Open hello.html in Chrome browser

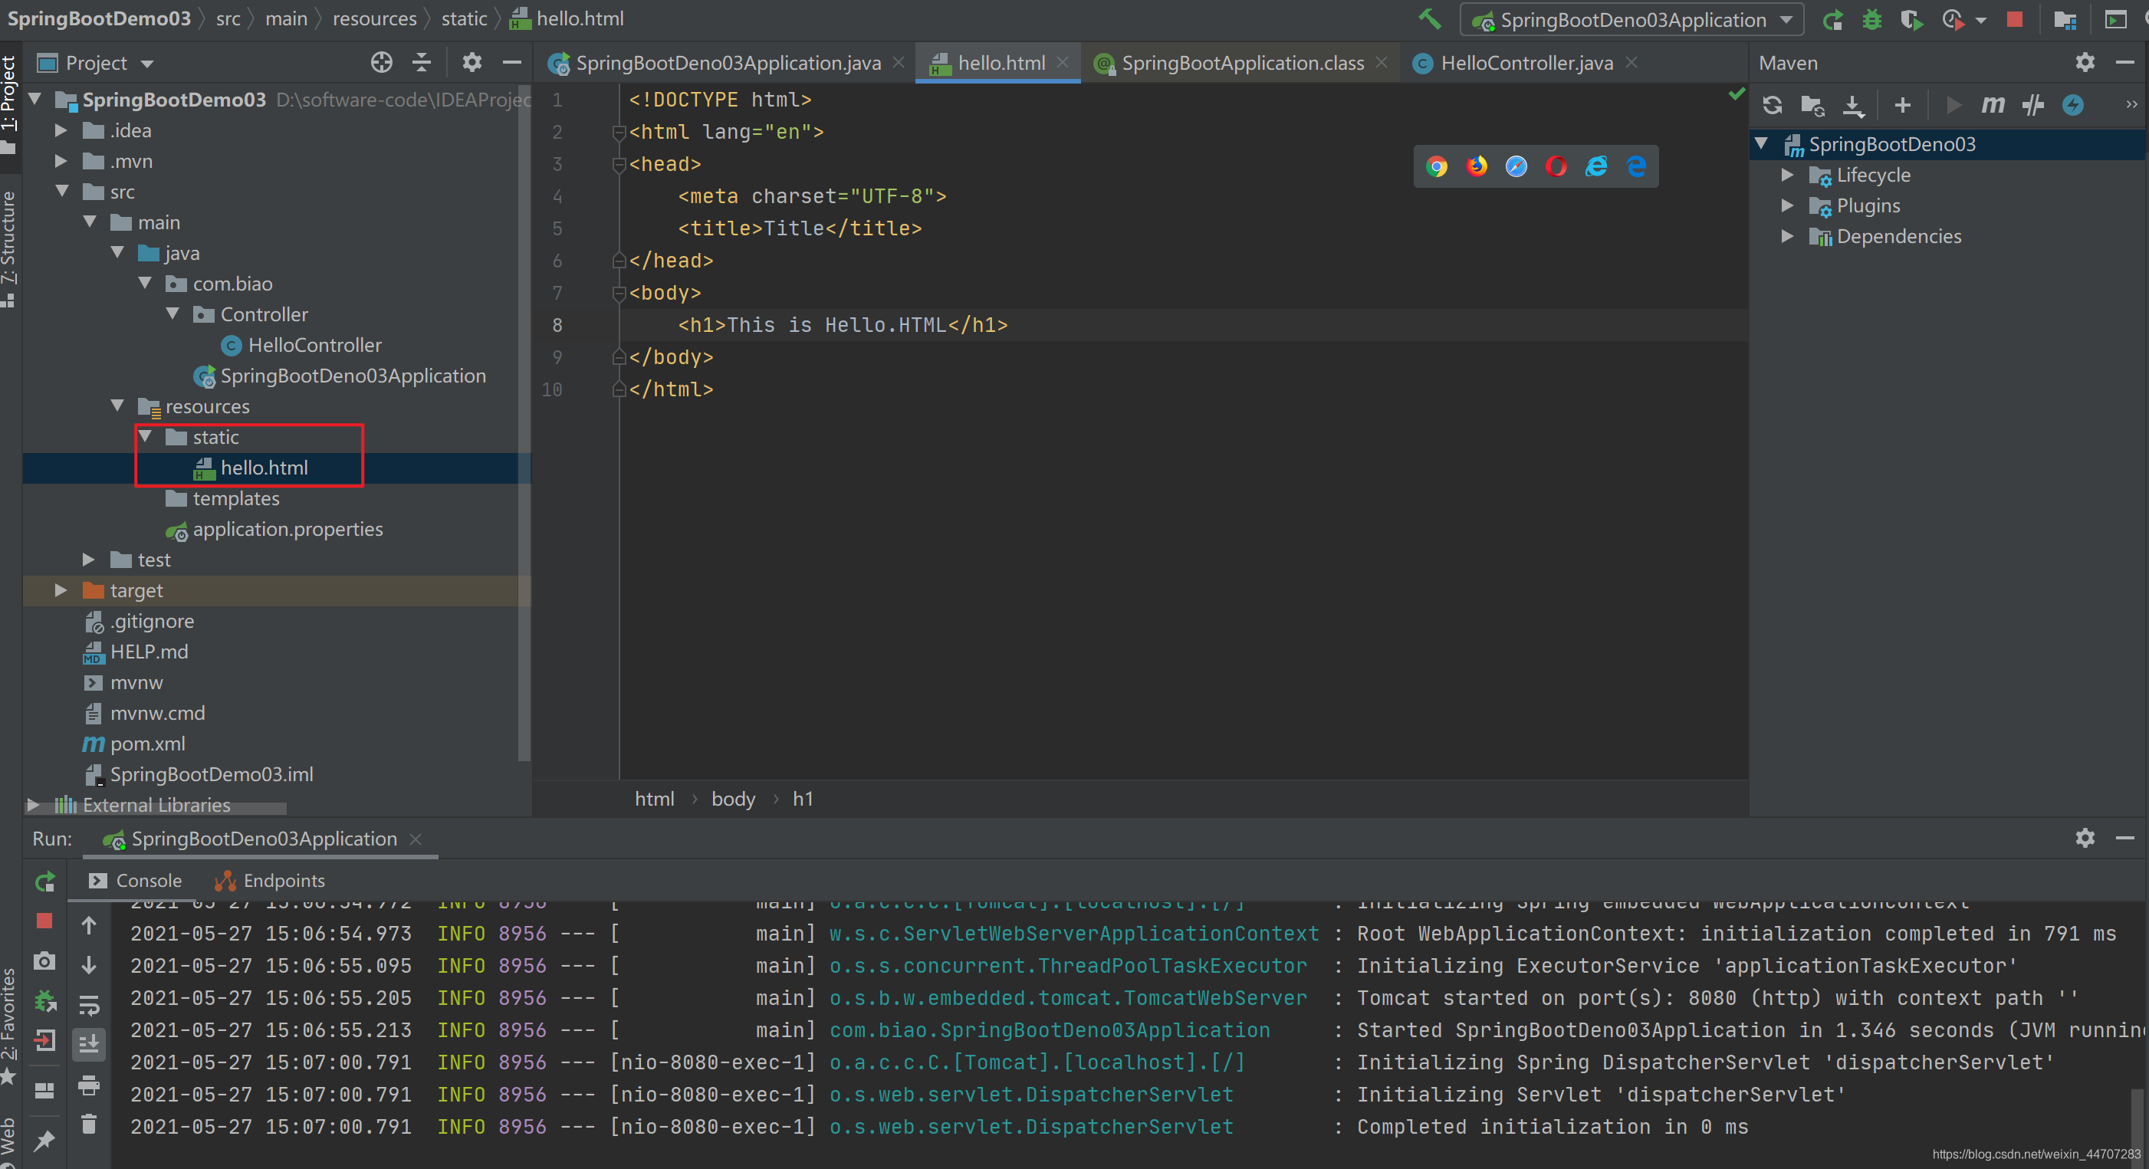pos(1437,166)
